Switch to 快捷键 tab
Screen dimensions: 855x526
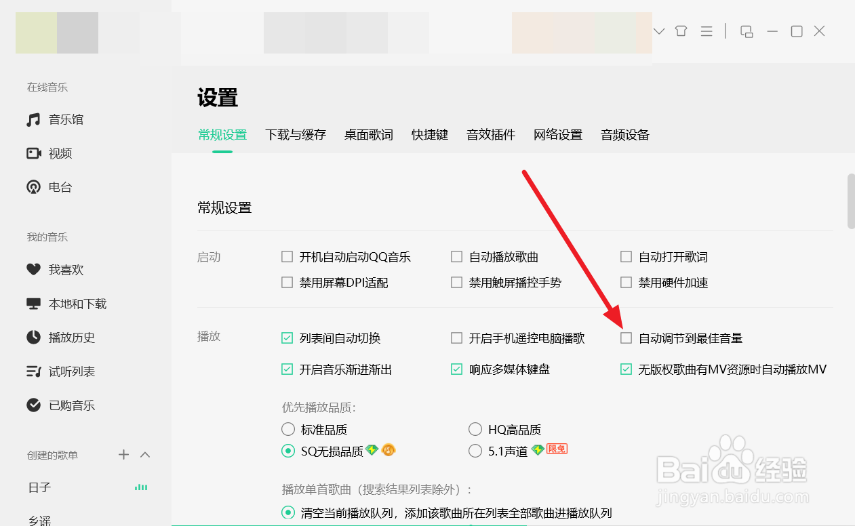(x=430, y=135)
